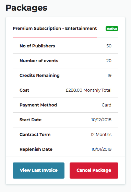Click the Packages page heading
The width and height of the screenshot is (131, 192).
point(26,8)
